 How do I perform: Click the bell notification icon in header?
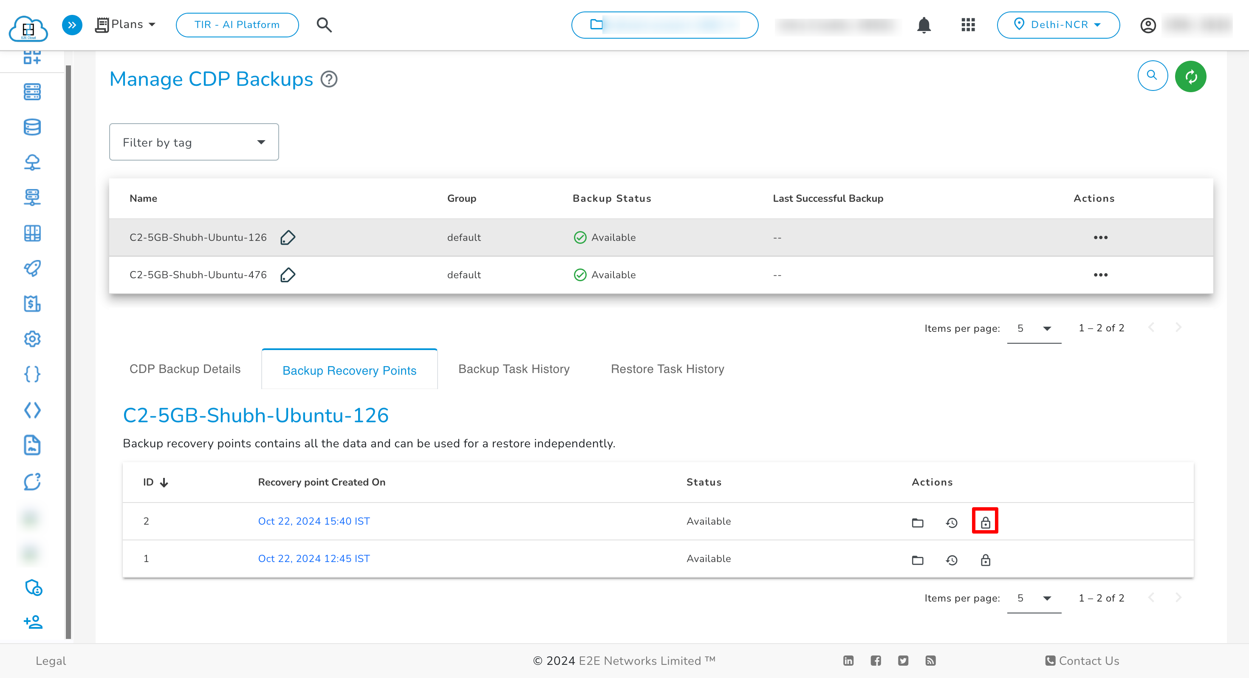click(924, 24)
